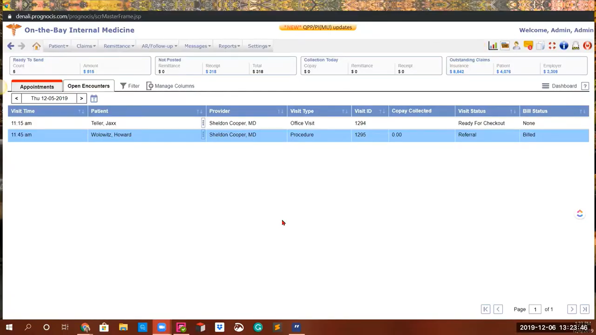
Task: Expand the Claims dropdown menu
Action: point(86,46)
